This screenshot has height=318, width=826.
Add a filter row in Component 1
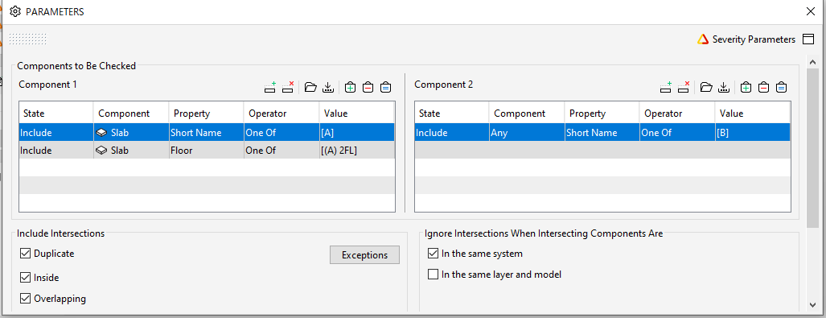tap(270, 87)
